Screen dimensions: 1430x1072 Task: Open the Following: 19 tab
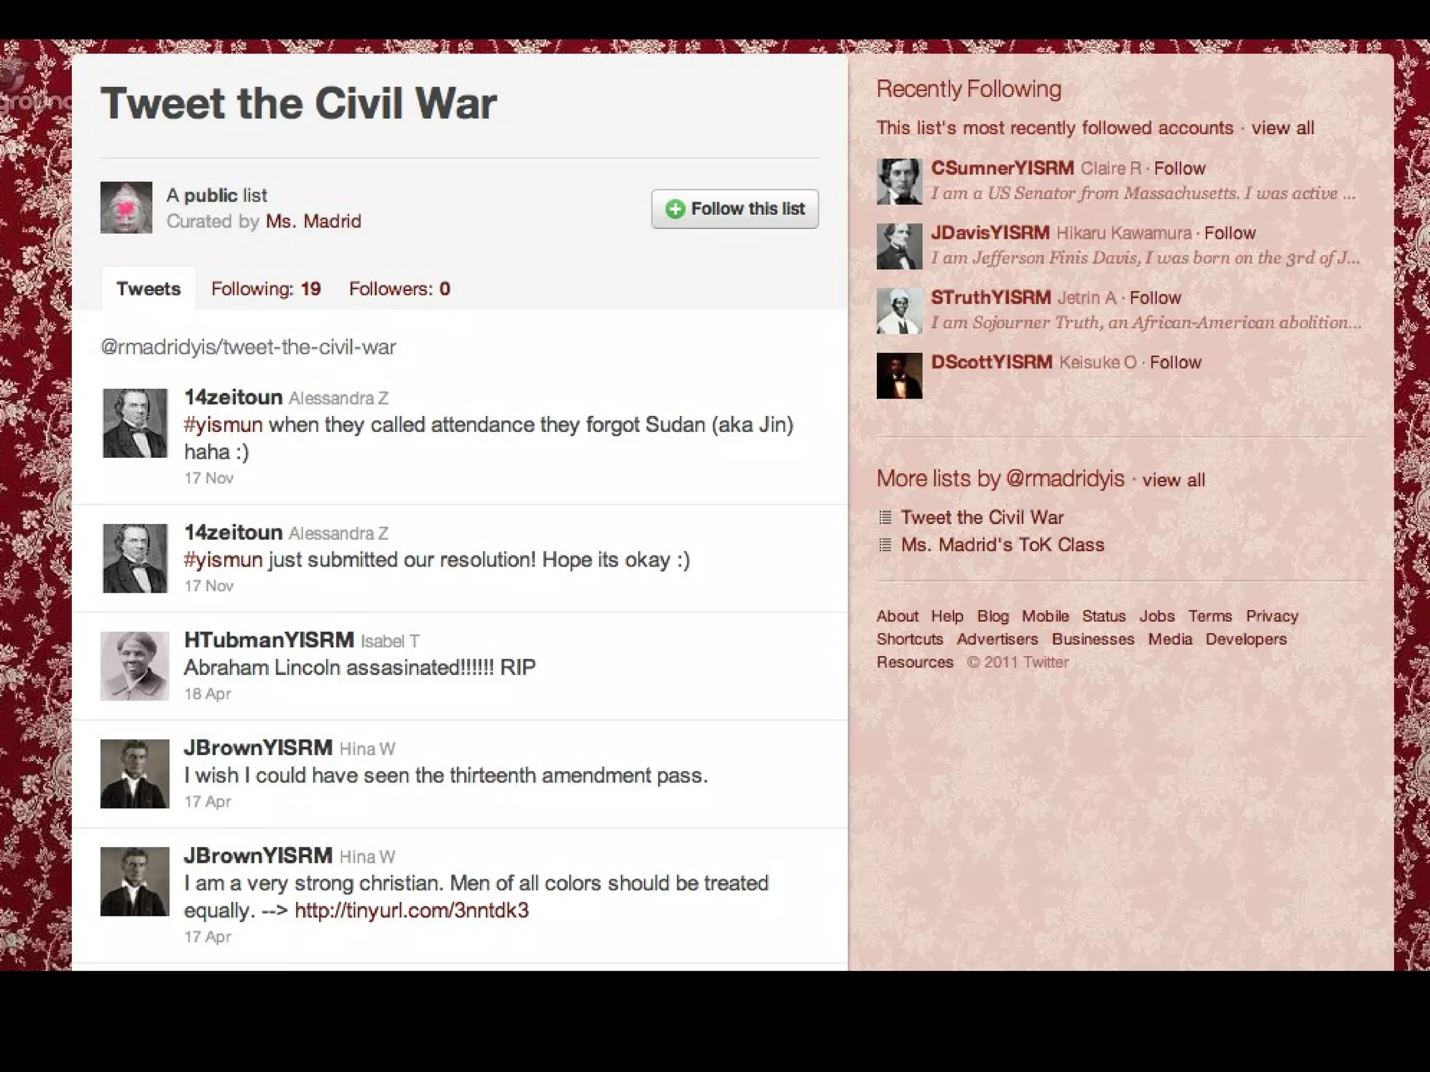(266, 288)
